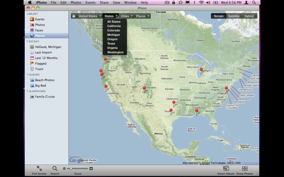Collapse the Slideshows sidebar section
284x177 pixels.
[27, 91]
